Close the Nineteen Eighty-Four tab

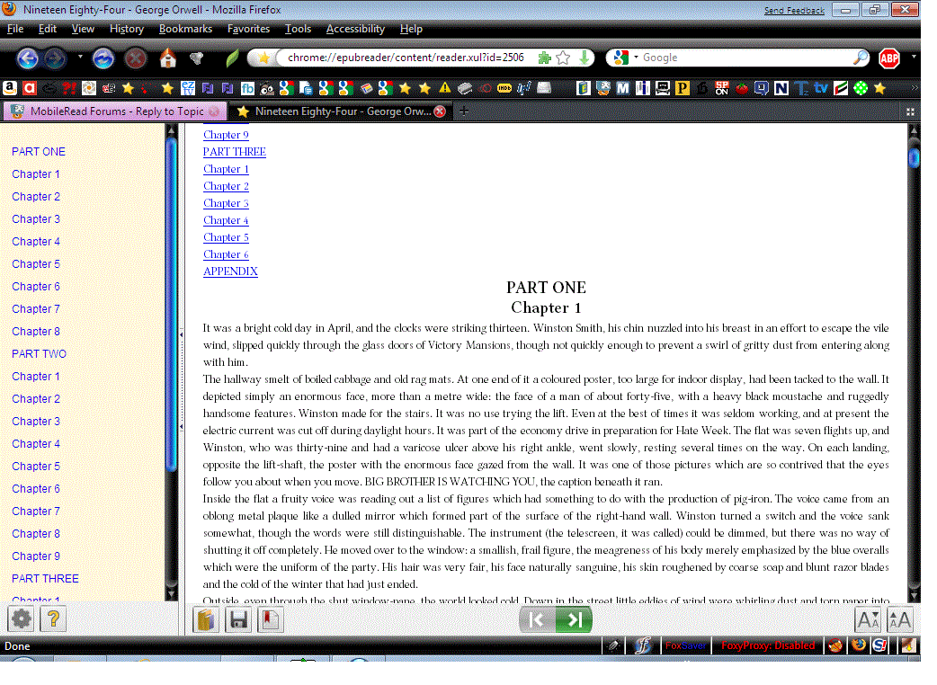pyautogui.click(x=440, y=111)
